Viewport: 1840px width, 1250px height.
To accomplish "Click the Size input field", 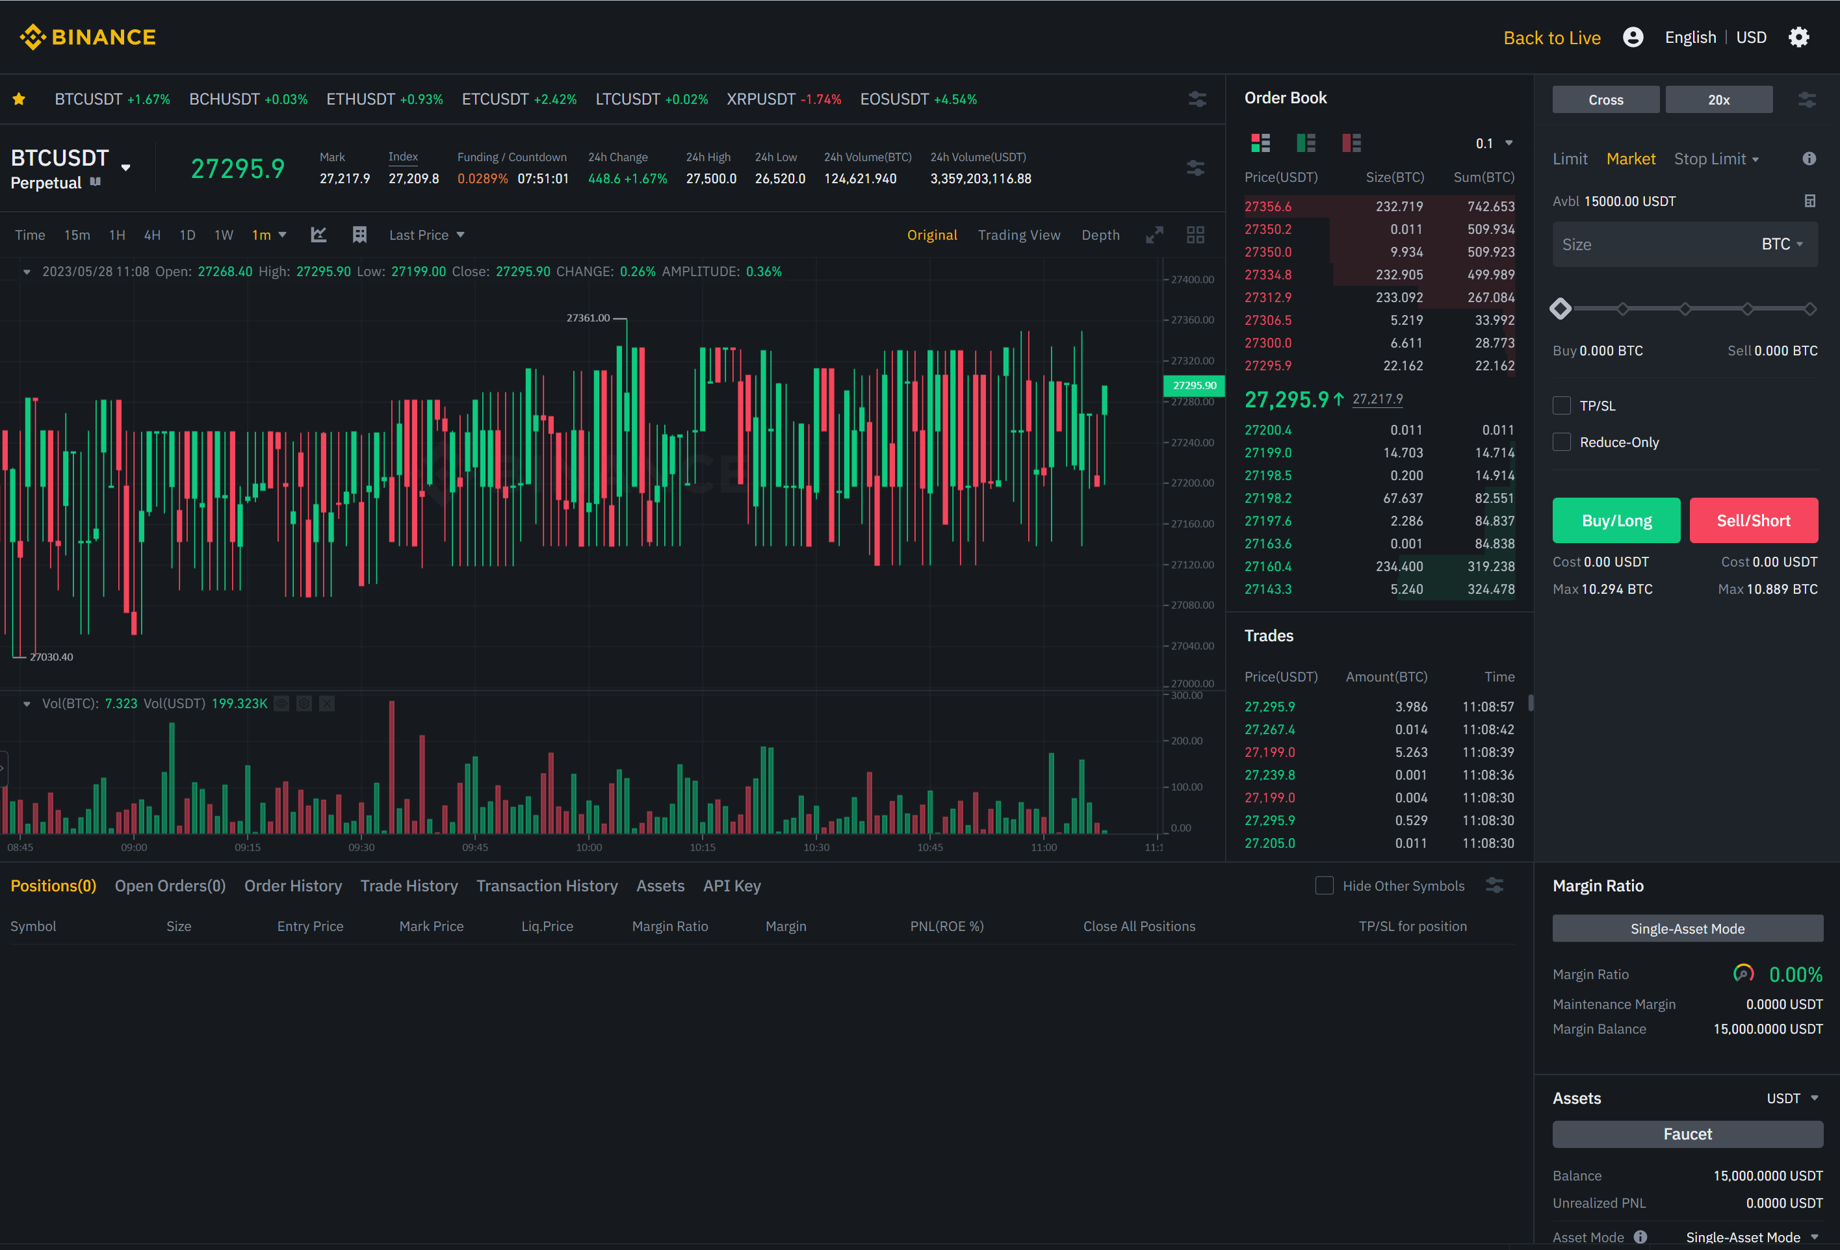I will (x=1685, y=244).
